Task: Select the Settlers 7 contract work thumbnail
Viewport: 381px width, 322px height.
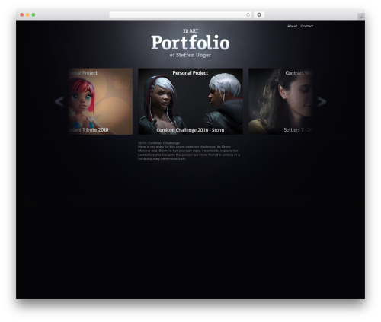Action: (280, 101)
